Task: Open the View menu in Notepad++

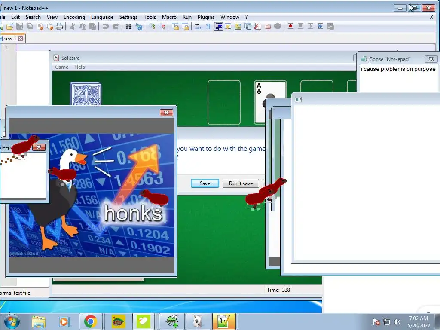Action: tap(52, 17)
